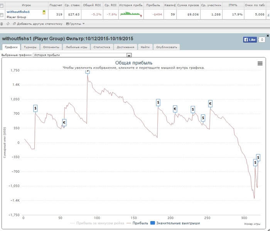Click the euro marker near game 55
This screenshot has width=270, height=231.
[64, 123]
